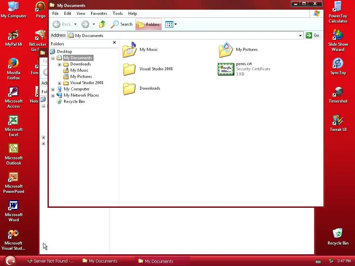Expand the Address bar dropdown
355x266 pixels.
[x=300, y=36]
